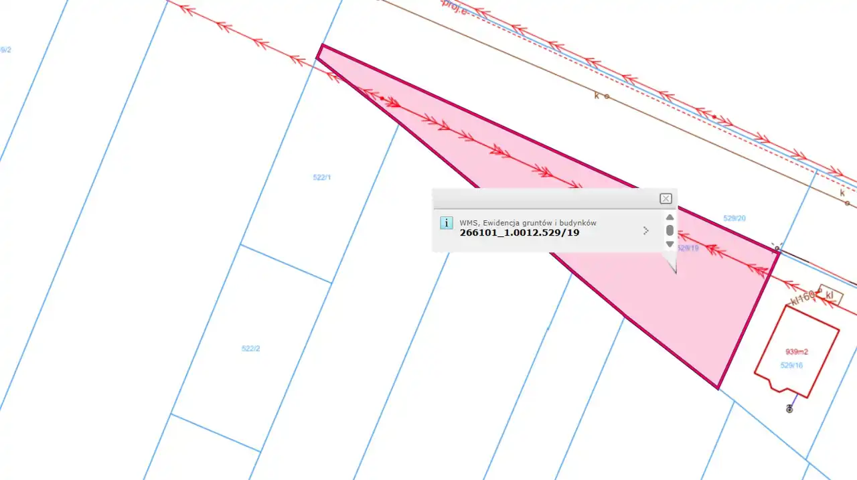
Task: Select parcel labeled 522/2
Action: pyautogui.click(x=250, y=349)
